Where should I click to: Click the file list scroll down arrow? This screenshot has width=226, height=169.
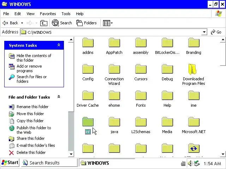223,154
